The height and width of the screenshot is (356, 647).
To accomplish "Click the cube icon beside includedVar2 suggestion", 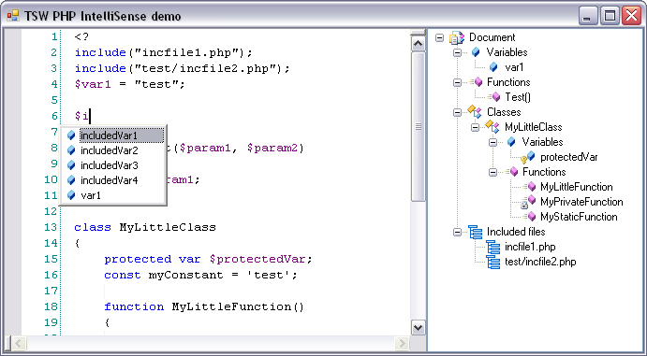I will coord(71,150).
